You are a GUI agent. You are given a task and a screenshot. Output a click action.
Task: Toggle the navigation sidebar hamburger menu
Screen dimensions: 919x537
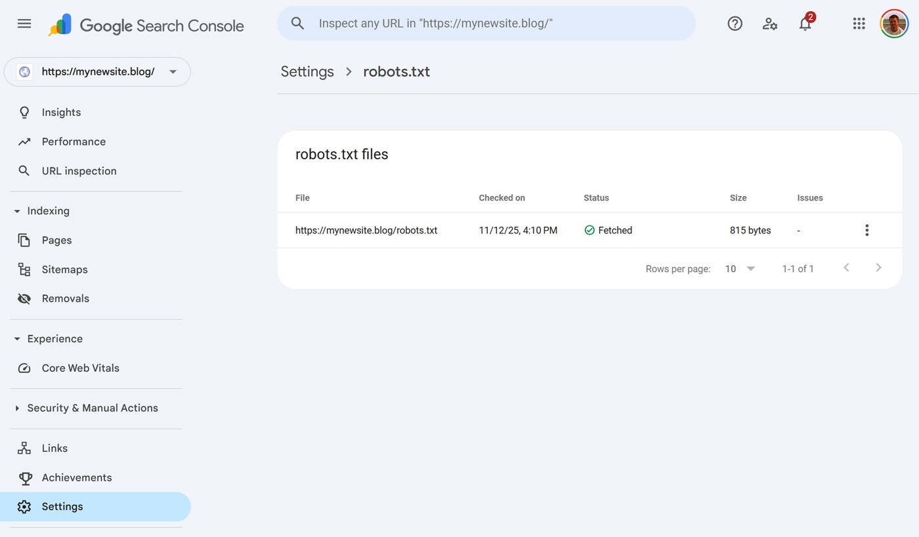pos(24,23)
